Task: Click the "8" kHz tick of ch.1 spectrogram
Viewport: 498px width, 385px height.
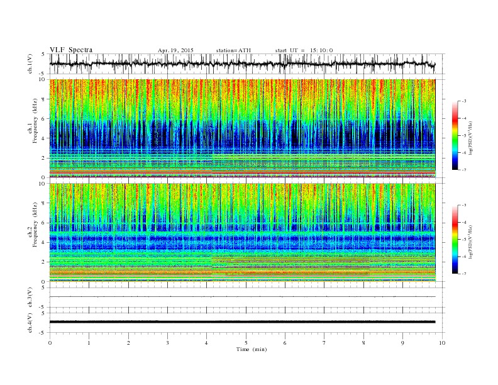Action: click(x=44, y=99)
